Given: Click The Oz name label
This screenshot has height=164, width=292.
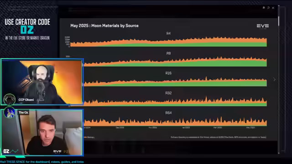Looking at the screenshot, I should (x=23, y=113).
